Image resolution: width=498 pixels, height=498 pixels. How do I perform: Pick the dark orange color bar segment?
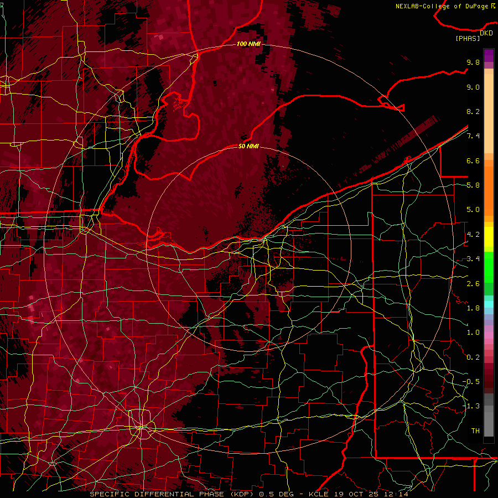[489, 190]
